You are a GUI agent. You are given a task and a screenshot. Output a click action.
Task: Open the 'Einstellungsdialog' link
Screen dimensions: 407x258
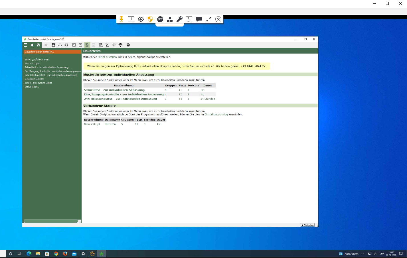[216, 114]
